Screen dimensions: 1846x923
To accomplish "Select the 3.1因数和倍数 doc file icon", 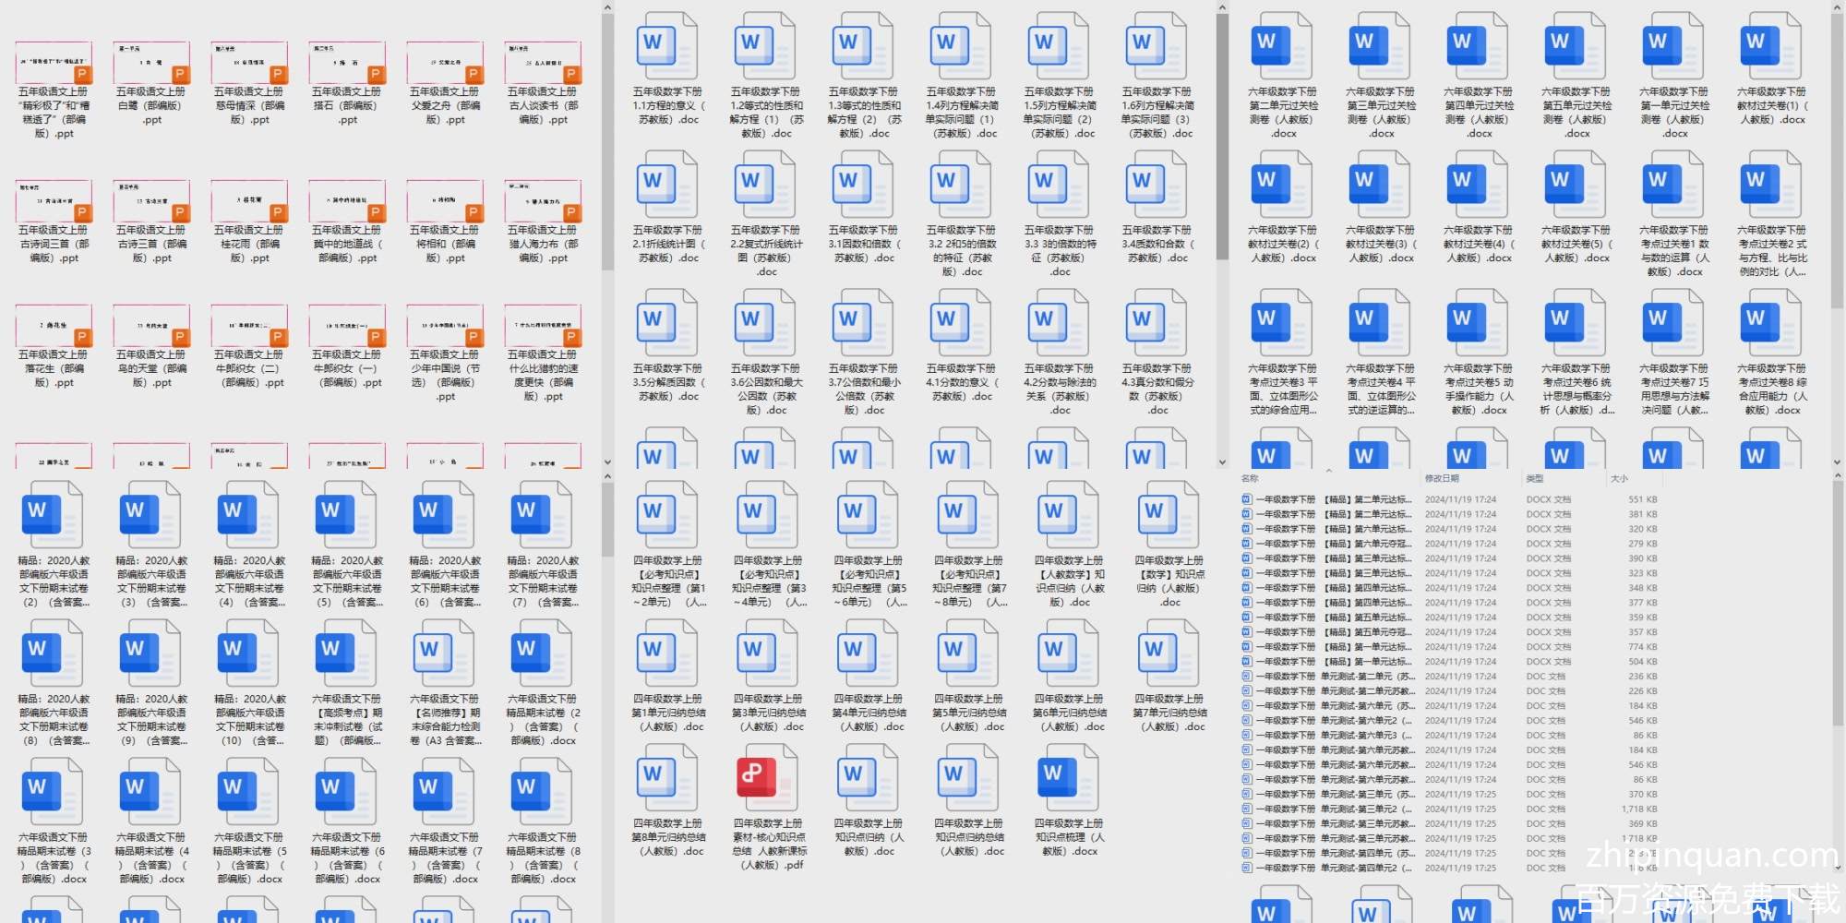I will [x=862, y=185].
